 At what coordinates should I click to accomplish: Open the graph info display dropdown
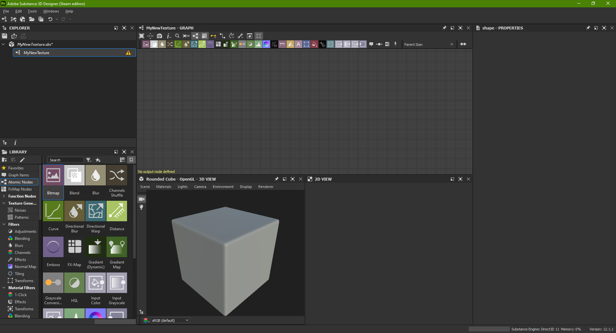pos(169,36)
